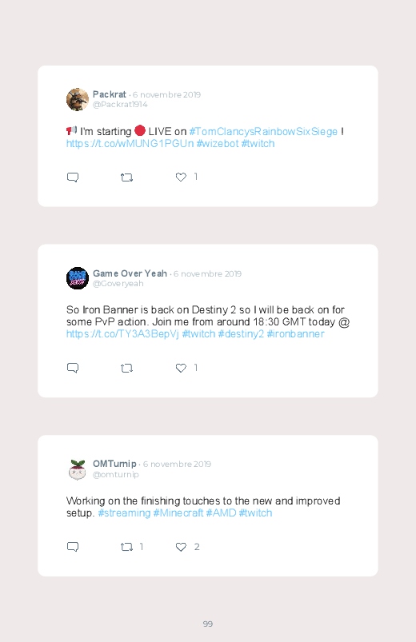Viewport: 416px width, 642px height.
Task: Open Packrat's profile avatar
Action: (x=78, y=99)
